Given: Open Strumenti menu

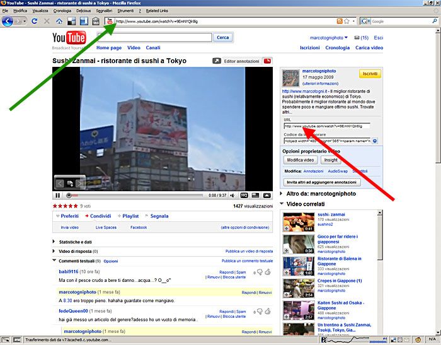Looking at the screenshot, I should 125,11.
